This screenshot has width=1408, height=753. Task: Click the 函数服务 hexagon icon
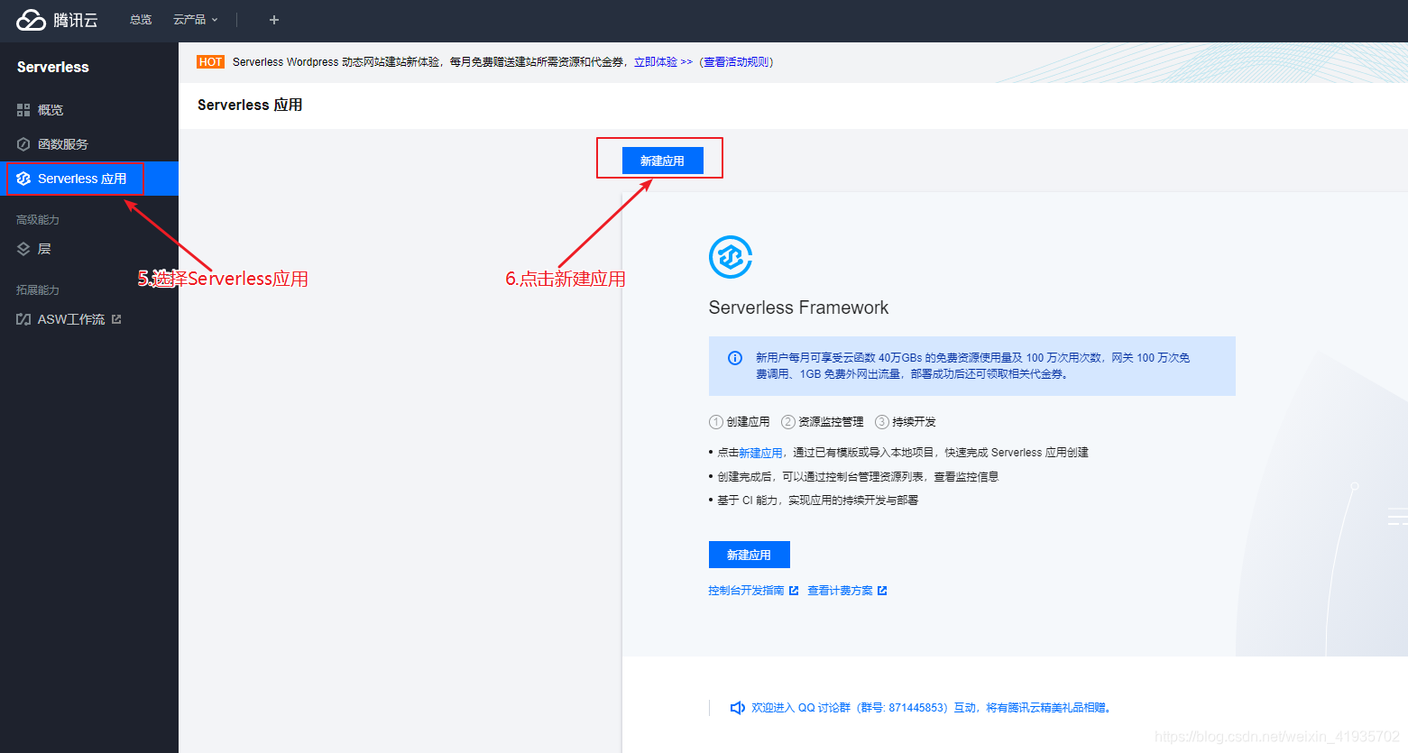23,144
